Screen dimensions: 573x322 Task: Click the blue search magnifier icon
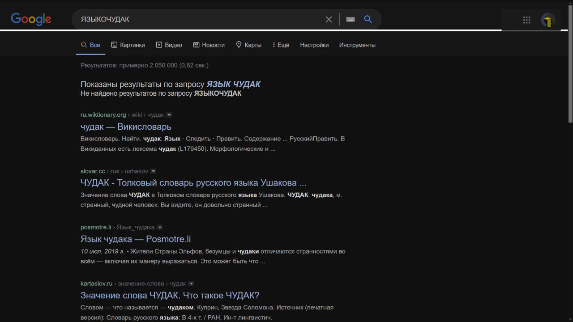coord(368,19)
